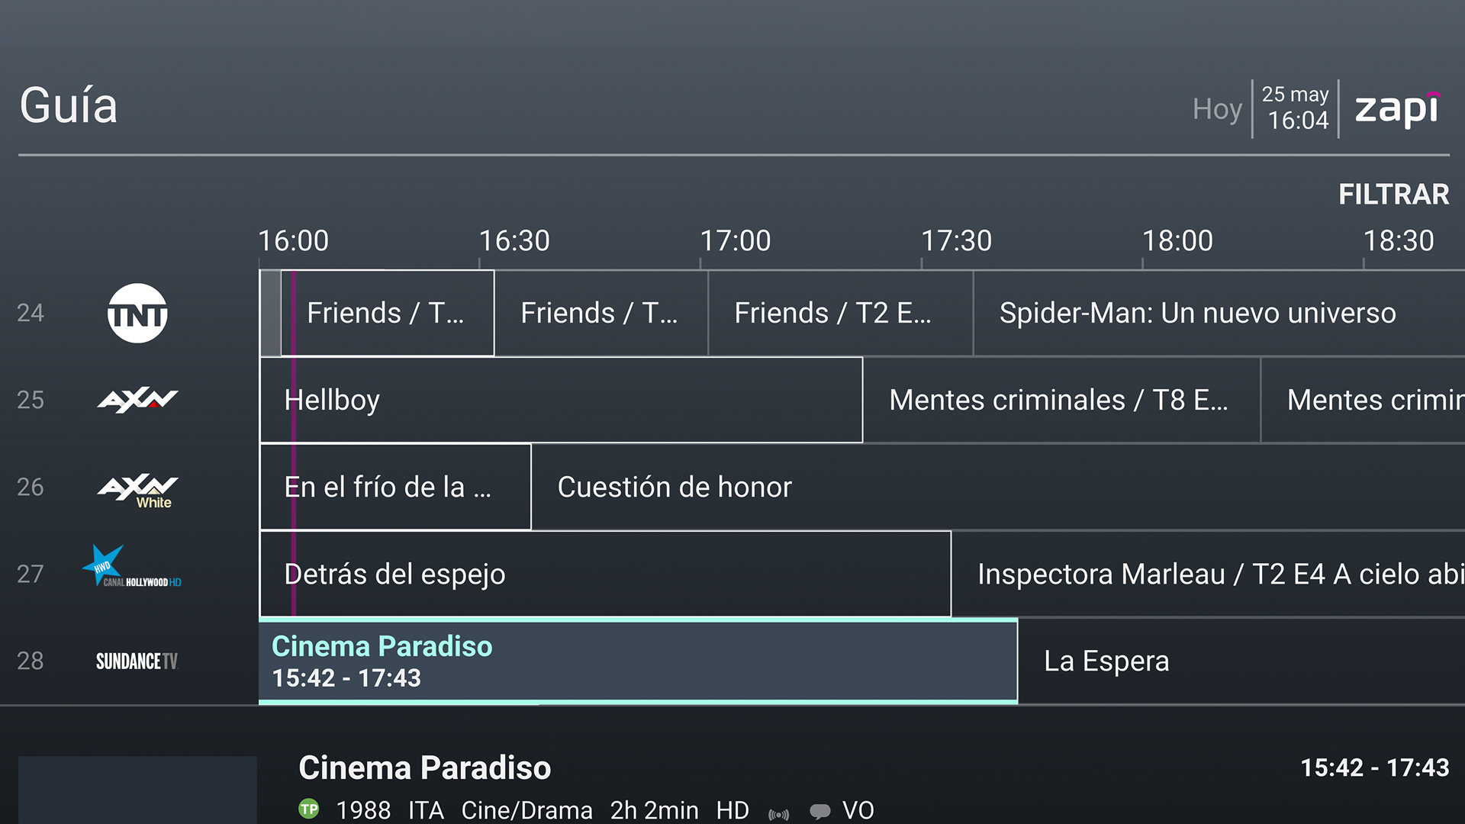Image resolution: width=1465 pixels, height=824 pixels.
Task: Click the zapi brand logo
Action: (x=1397, y=109)
